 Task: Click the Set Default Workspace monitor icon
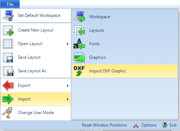pos(8,15)
